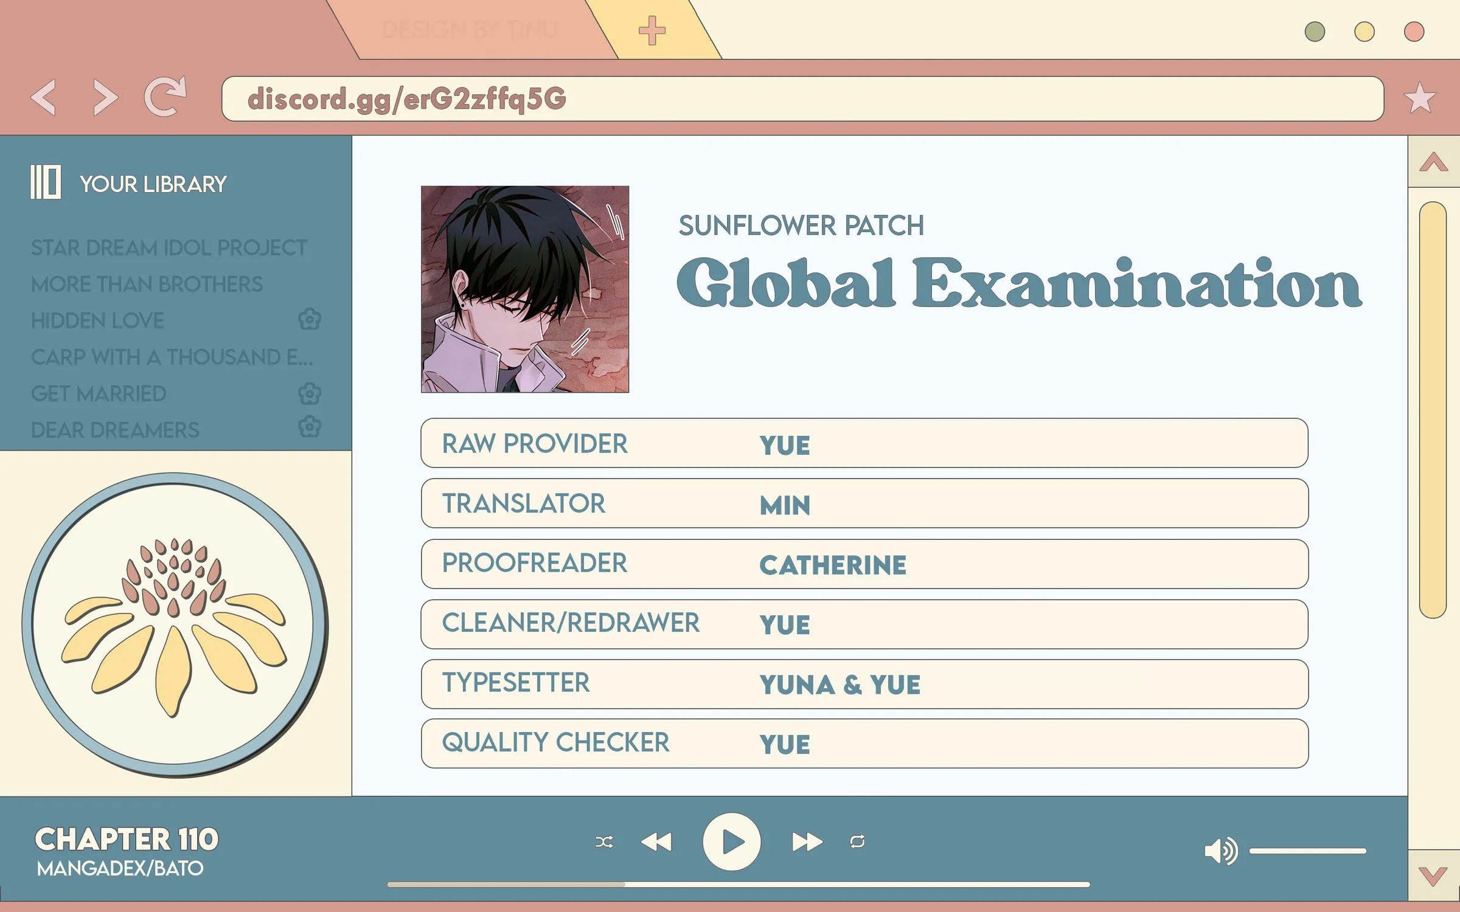This screenshot has width=1460, height=912.
Task: Click the Global Examination cover thumbnail
Action: coord(525,289)
